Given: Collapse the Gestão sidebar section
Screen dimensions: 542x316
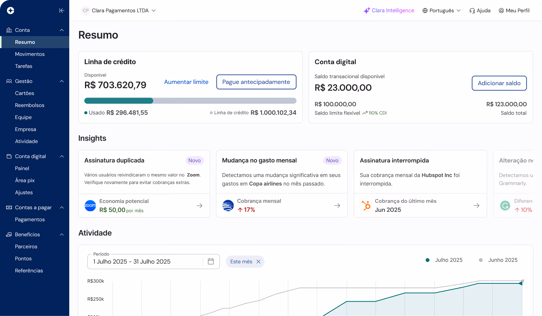Looking at the screenshot, I should point(62,81).
